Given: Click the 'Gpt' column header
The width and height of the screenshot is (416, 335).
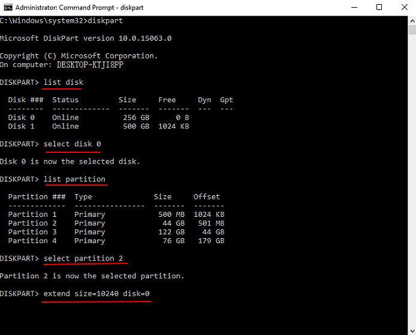Looking at the screenshot, I should pos(226,100).
